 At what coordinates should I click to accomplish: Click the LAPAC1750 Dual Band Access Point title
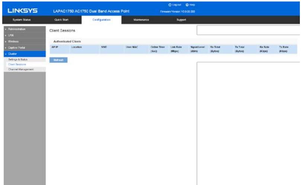pos(91,11)
